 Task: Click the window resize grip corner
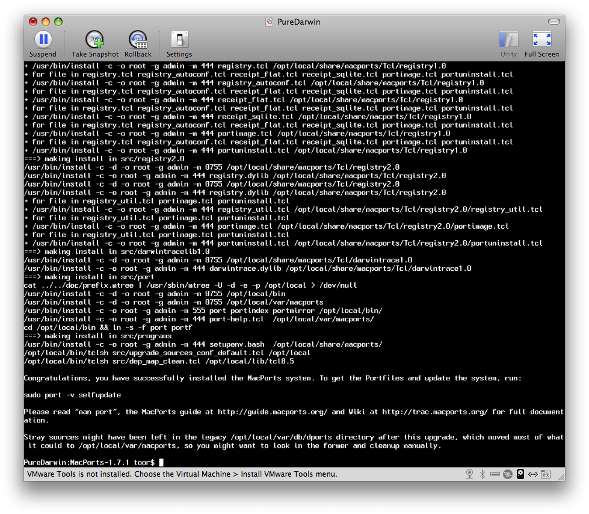561,477
